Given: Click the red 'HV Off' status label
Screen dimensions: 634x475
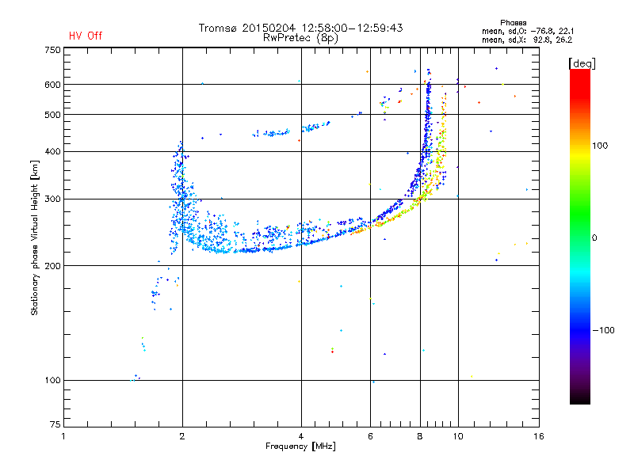Looking at the screenshot, I should point(86,36).
